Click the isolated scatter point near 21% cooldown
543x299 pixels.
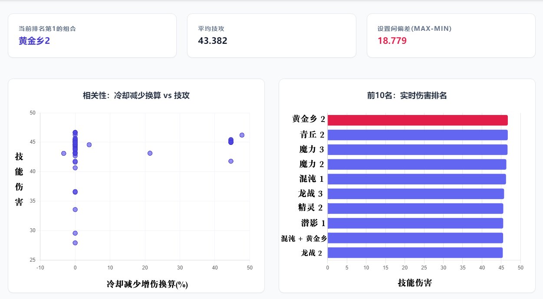pyautogui.click(x=150, y=153)
